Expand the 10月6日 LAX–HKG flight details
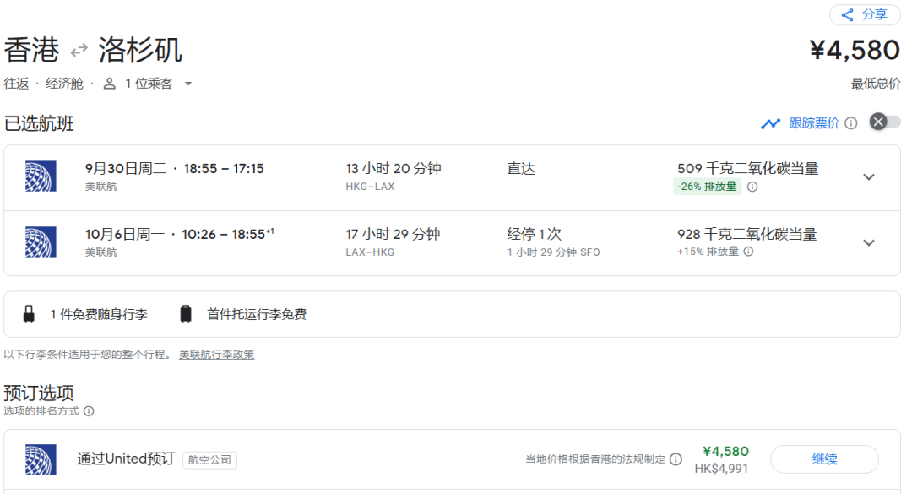The width and height of the screenshot is (912, 494). coord(869,242)
